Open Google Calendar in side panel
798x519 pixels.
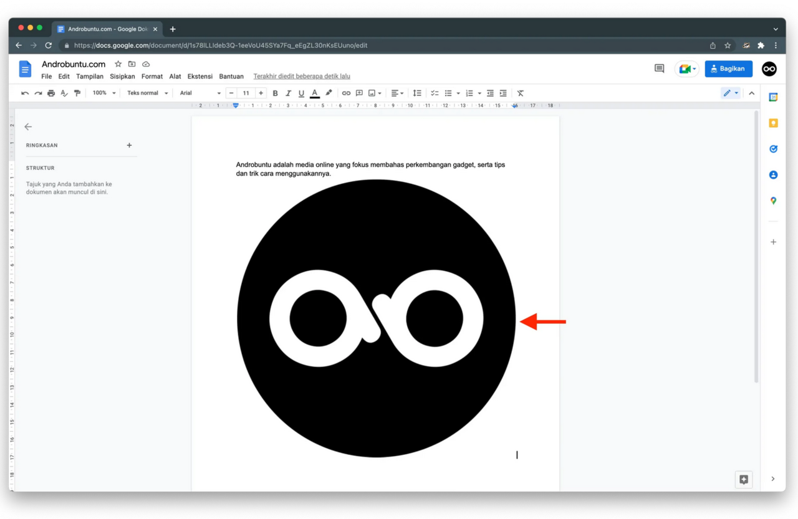pyautogui.click(x=773, y=97)
